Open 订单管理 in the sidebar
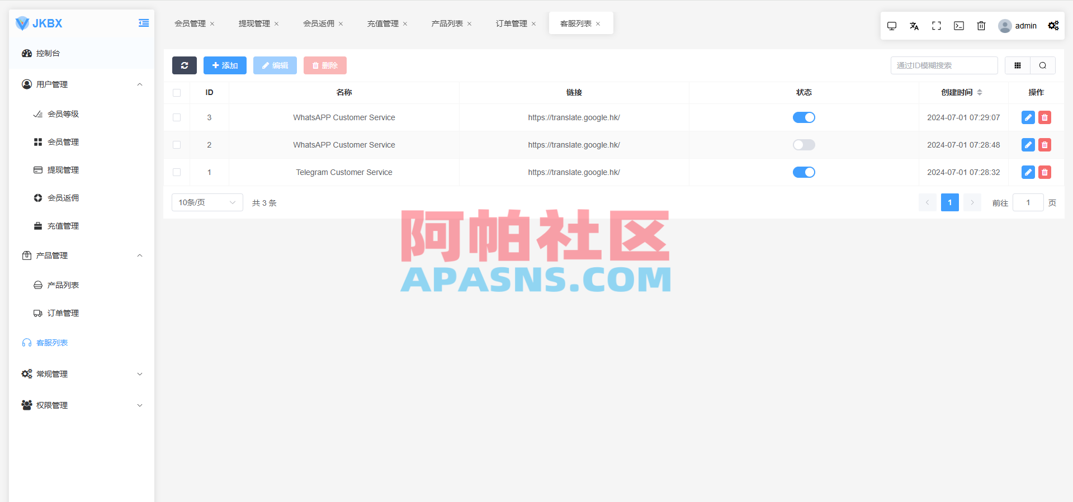Image resolution: width=1073 pixels, height=502 pixels. point(82,313)
